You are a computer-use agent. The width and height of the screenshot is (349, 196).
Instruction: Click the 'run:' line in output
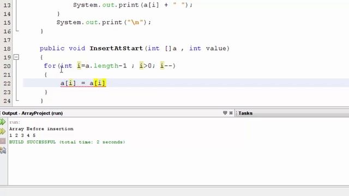15,122
